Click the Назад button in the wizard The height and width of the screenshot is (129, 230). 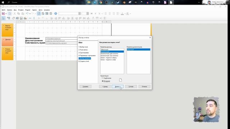point(105,87)
